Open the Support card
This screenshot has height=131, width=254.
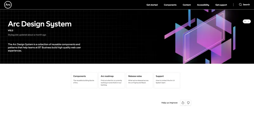point(167,80)
